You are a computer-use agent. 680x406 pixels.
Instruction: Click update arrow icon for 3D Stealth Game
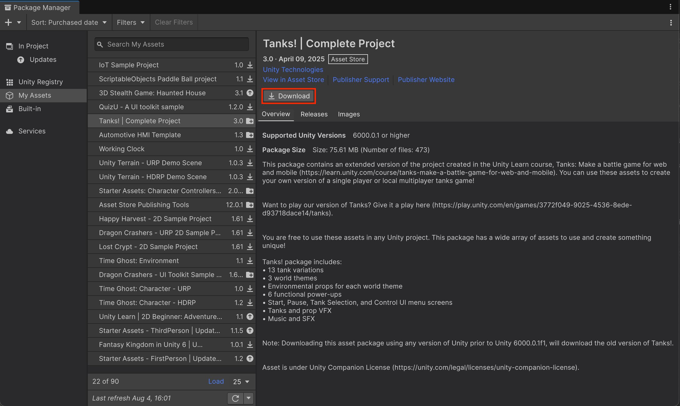tap(250, 93)
